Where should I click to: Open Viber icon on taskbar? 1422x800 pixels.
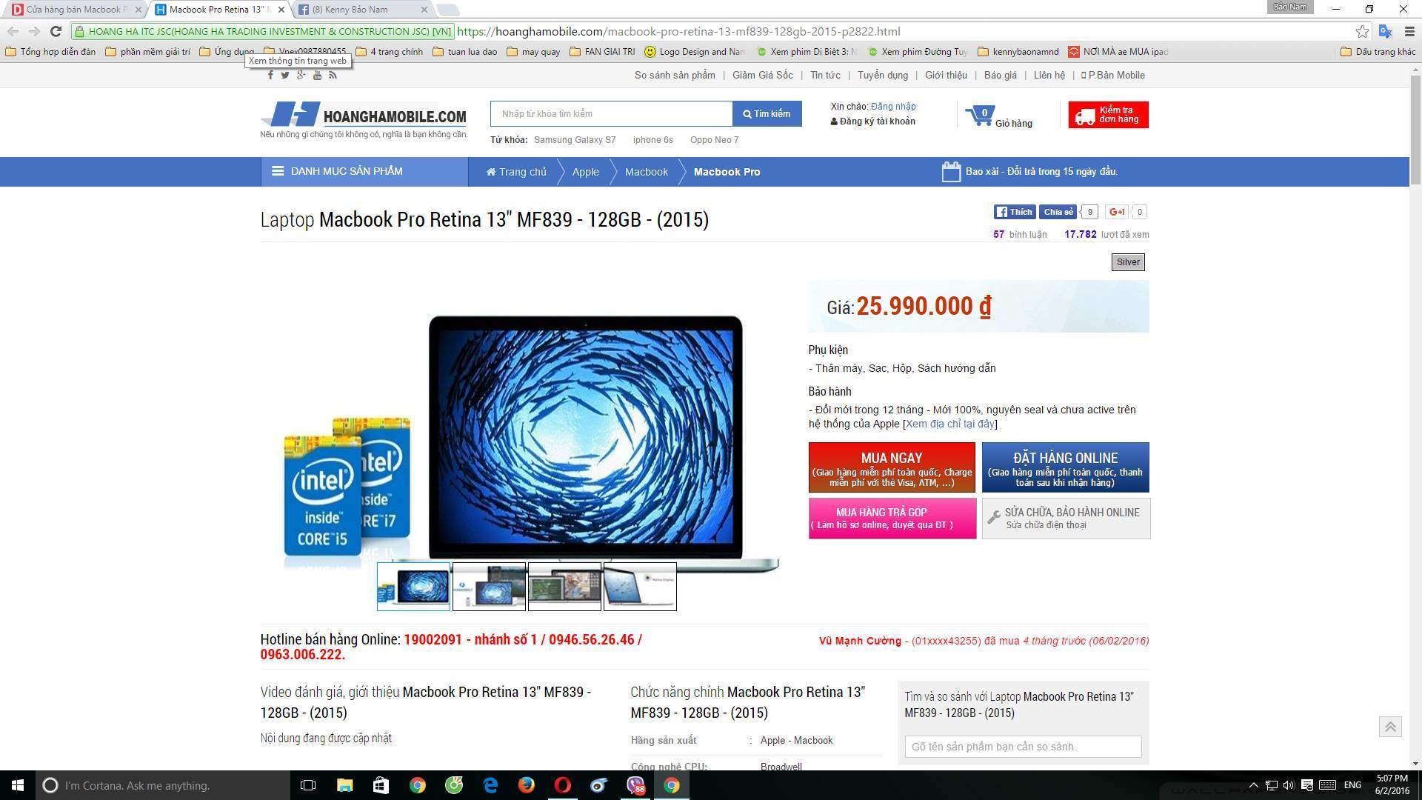click(x=635, y=785)
